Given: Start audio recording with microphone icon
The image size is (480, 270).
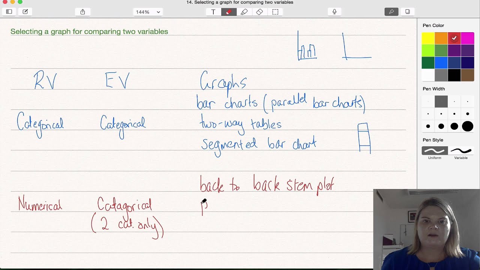Looking at the screenshot, I should click(x=334, y=12).
